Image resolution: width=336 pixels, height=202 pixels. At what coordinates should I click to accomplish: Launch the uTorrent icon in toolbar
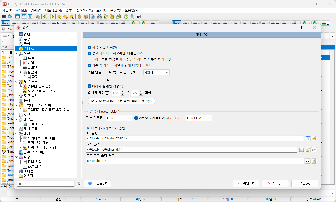(x=126, y=17)
